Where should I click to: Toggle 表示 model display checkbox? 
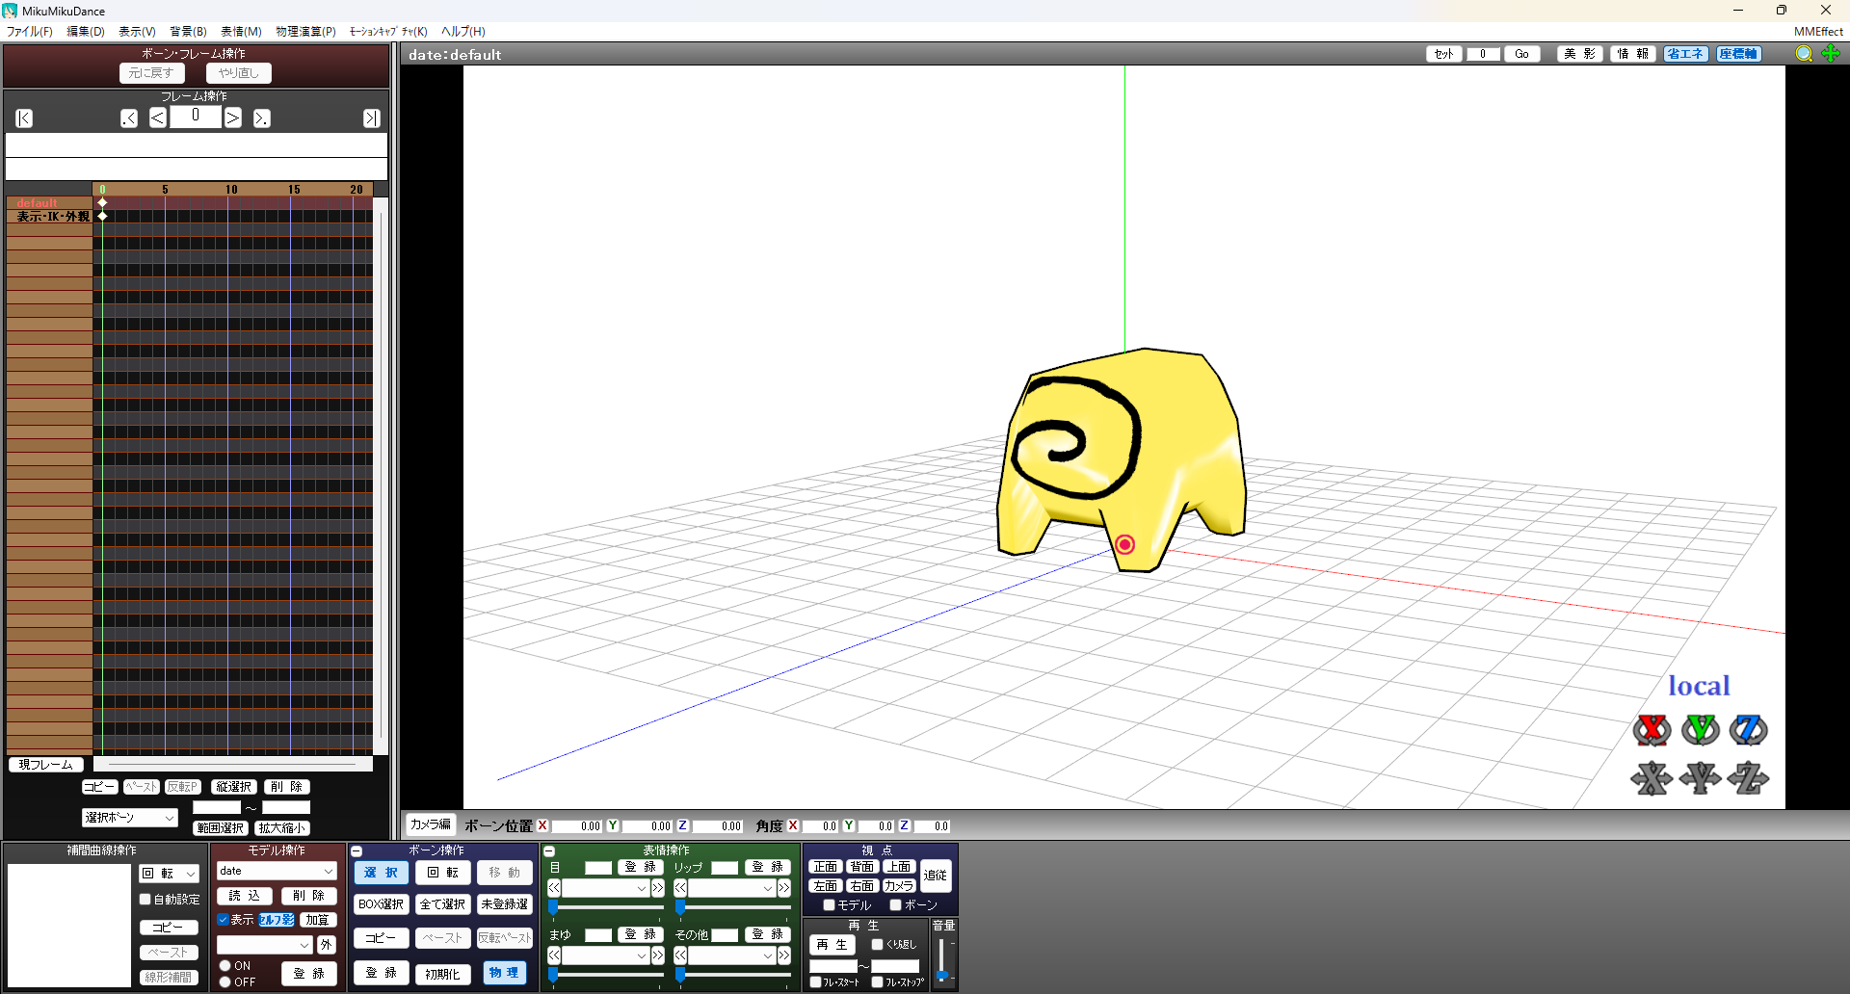pos(223,920)
